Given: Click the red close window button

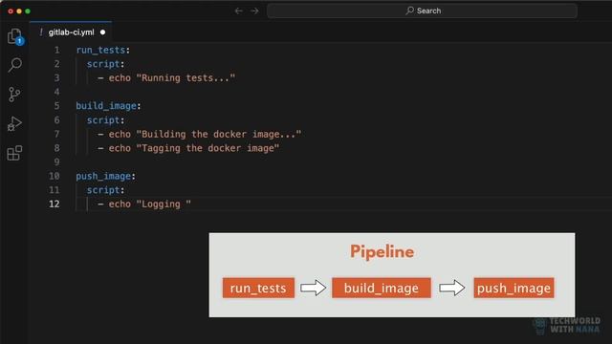Looking at the screenshot, I should 11,11.
